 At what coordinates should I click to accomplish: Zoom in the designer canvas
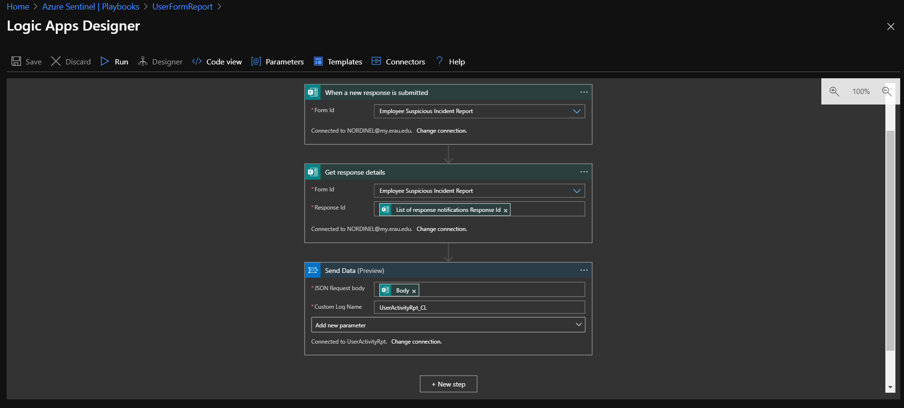click(834, 91)
